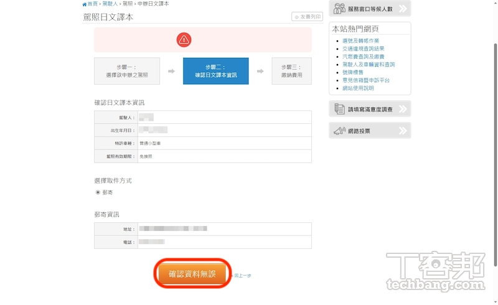
Task: Click the 免換照 license validity value
Action: click(x=146, y=156)
